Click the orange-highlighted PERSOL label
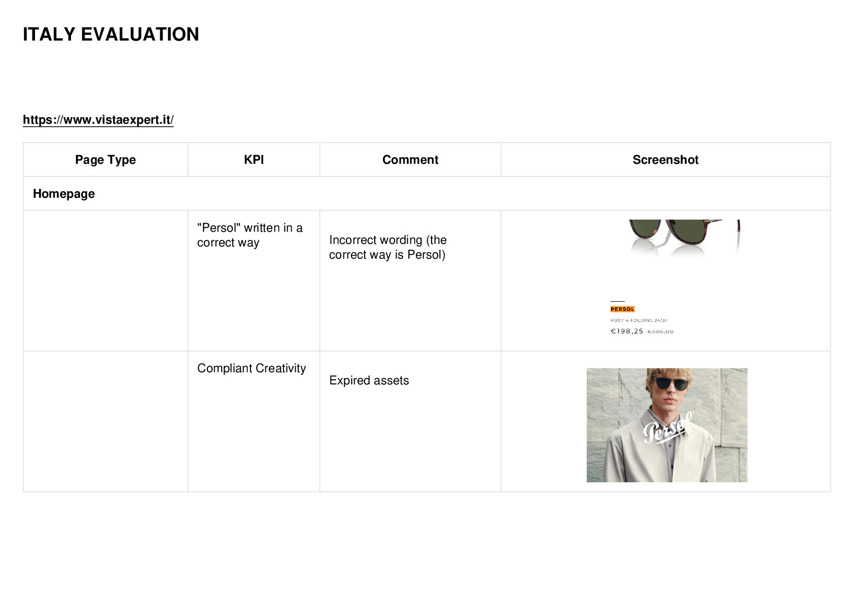 pyautogui.click(x=622, y=309)
